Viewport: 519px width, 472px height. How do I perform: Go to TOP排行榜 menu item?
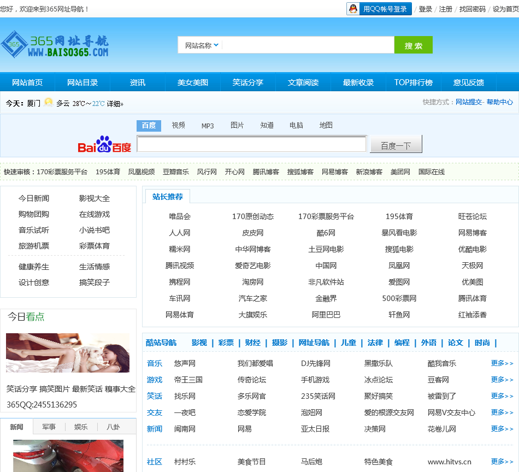(x=413, y=82)
